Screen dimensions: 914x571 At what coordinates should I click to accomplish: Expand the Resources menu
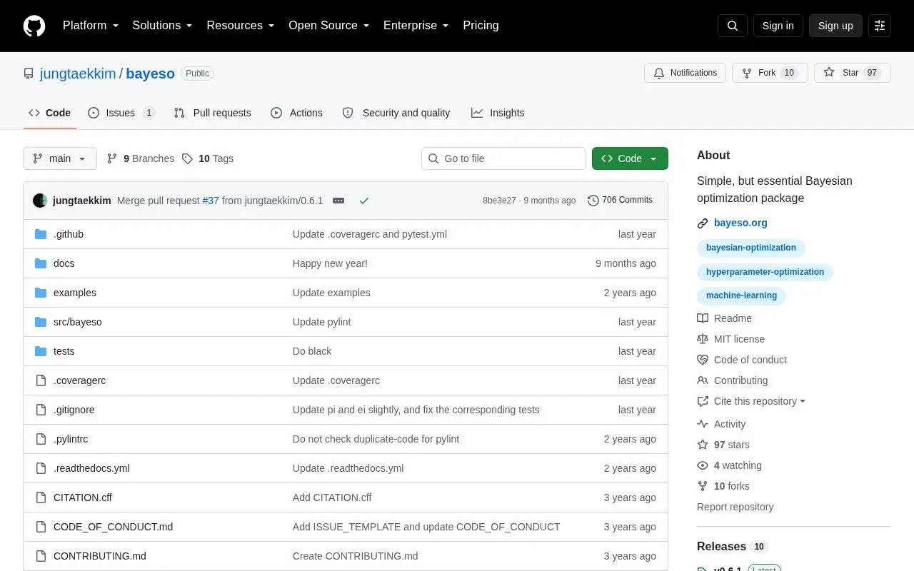pos(241,26)
